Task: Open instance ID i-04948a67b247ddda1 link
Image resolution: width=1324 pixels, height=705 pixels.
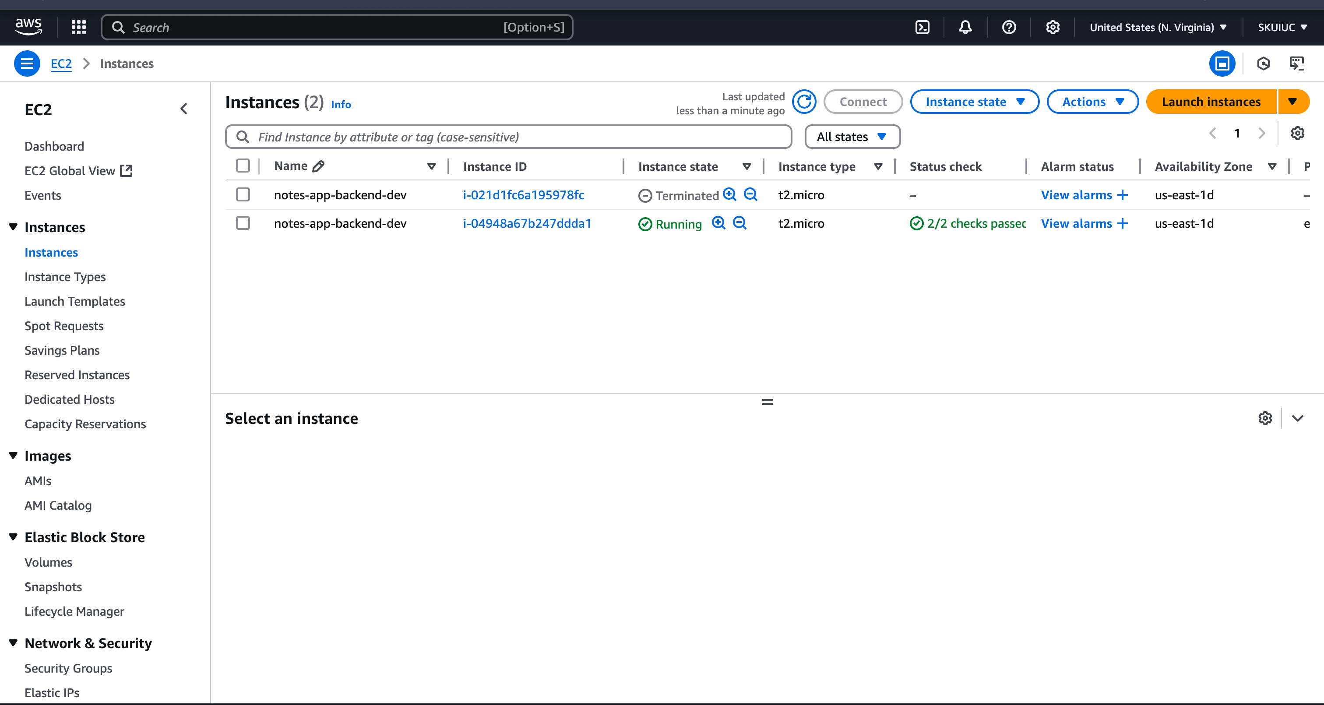Action: 527,223
